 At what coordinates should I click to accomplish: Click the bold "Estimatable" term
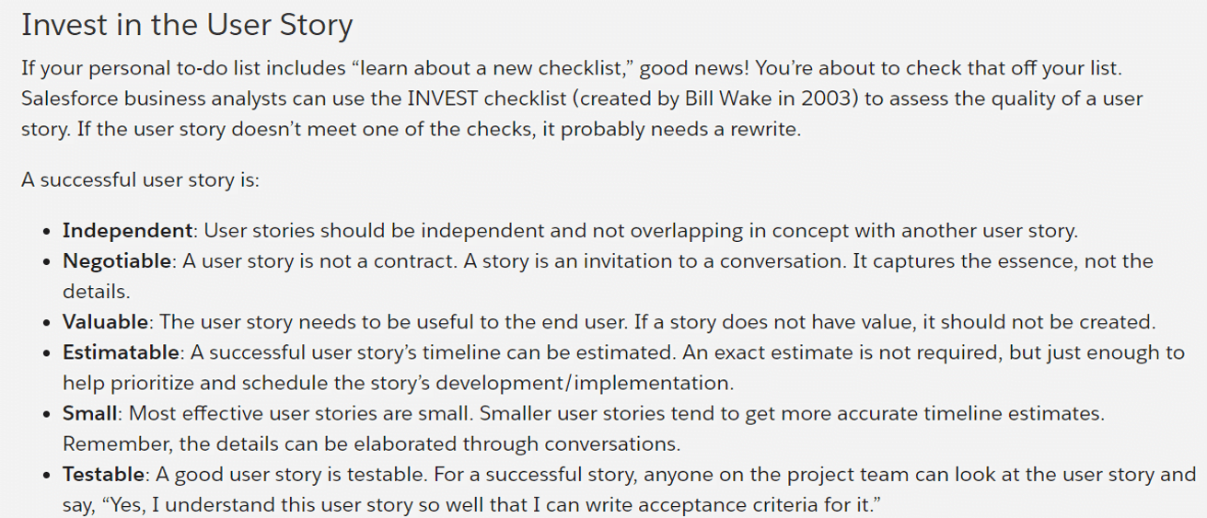121,352
